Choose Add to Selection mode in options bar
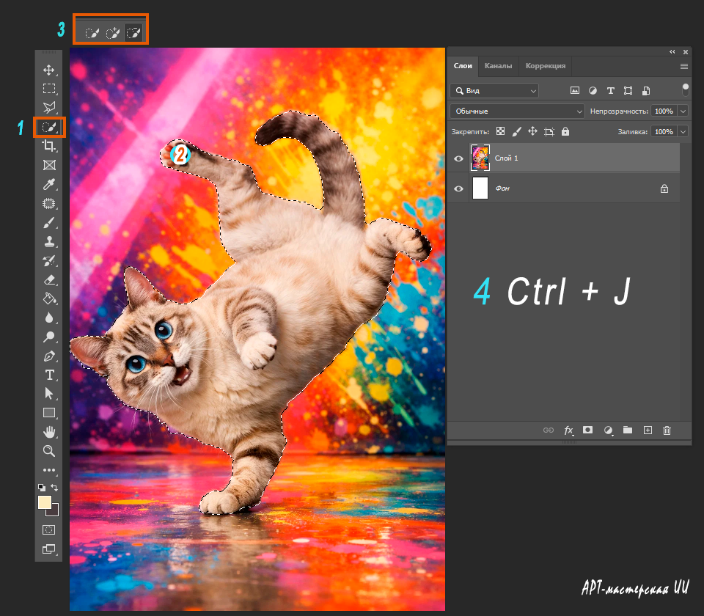Viewport: 704px width, 616px height. [x=112, y=33]
